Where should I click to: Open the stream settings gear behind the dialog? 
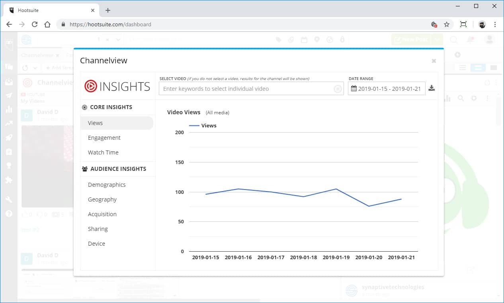pyautogui.click(x=474, y=98)
